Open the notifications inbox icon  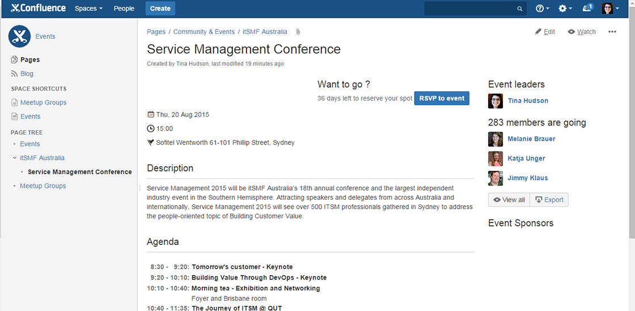[x=587, y=8]
